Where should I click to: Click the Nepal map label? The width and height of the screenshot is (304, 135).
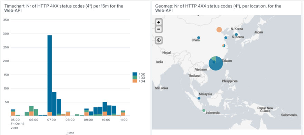click(x=167, y=52)
